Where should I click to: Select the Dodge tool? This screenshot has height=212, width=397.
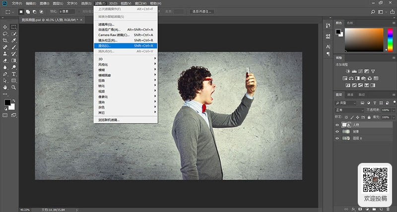tap(14, 67)
